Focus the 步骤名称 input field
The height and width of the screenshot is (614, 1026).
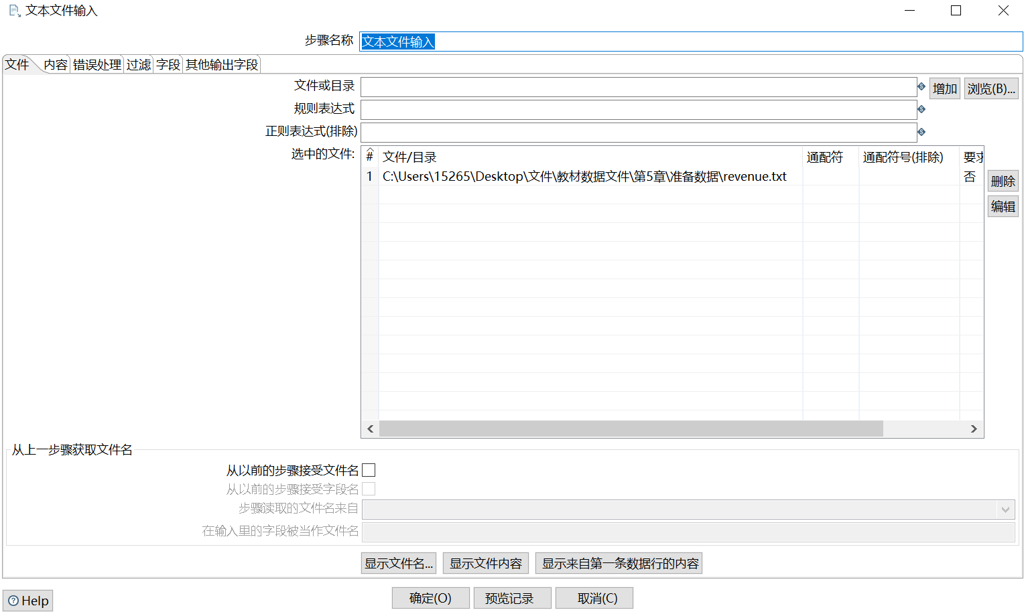pyautogui.click(x=691, y=42)
